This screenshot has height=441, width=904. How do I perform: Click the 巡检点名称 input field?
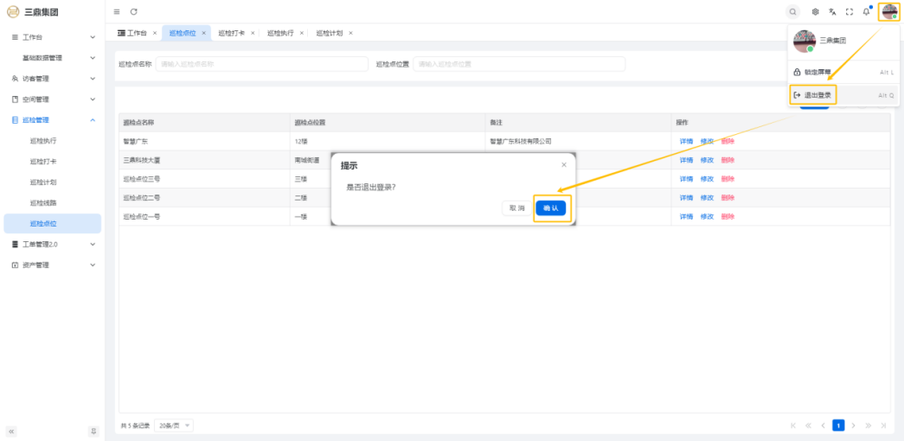pyautogui.click(x=261, y=64)
